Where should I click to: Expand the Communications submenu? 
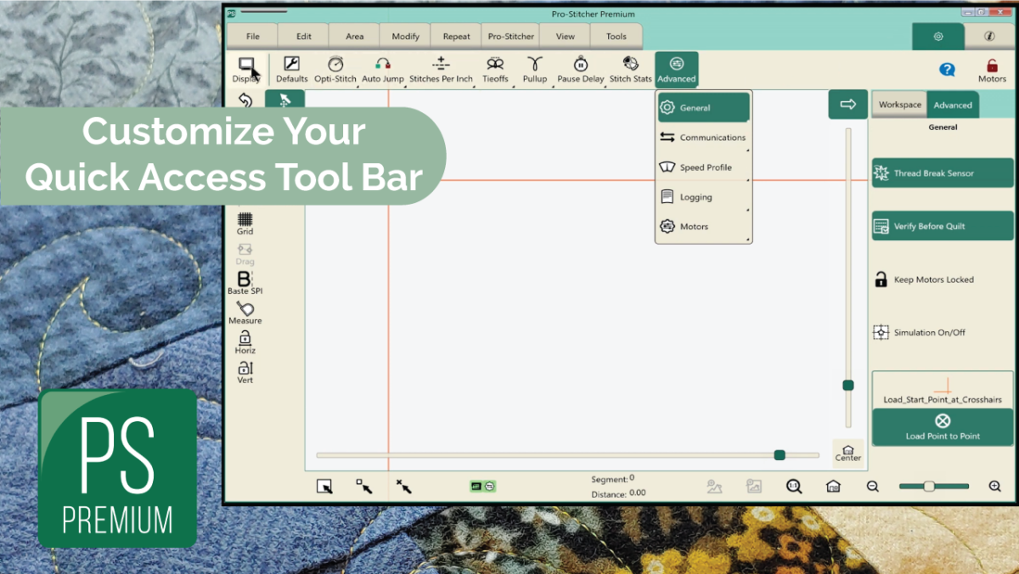703,138
